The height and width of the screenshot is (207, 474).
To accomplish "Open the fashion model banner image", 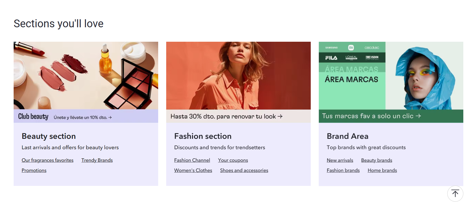I will click(x=238, y=75).
